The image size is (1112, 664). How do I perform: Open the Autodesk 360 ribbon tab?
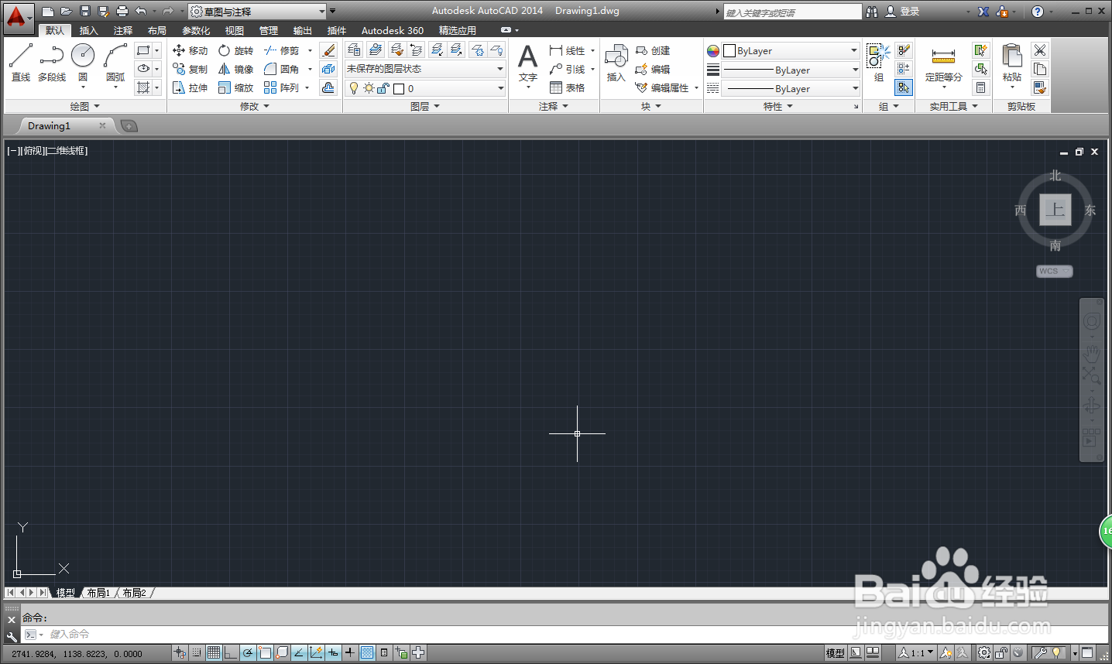tap(393, 30)
